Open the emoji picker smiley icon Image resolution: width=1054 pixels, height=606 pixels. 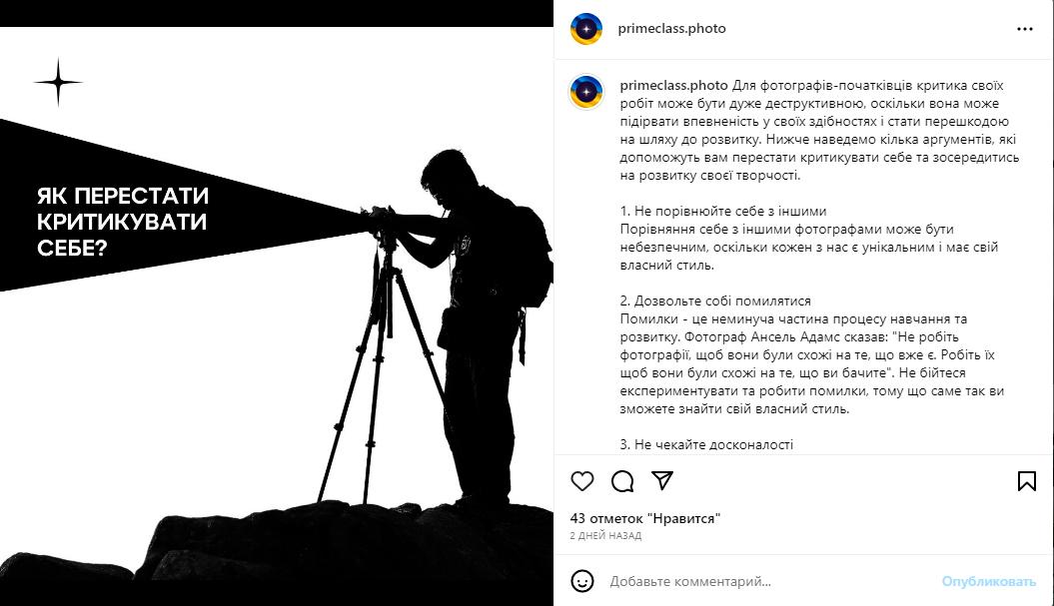[582, 581]
